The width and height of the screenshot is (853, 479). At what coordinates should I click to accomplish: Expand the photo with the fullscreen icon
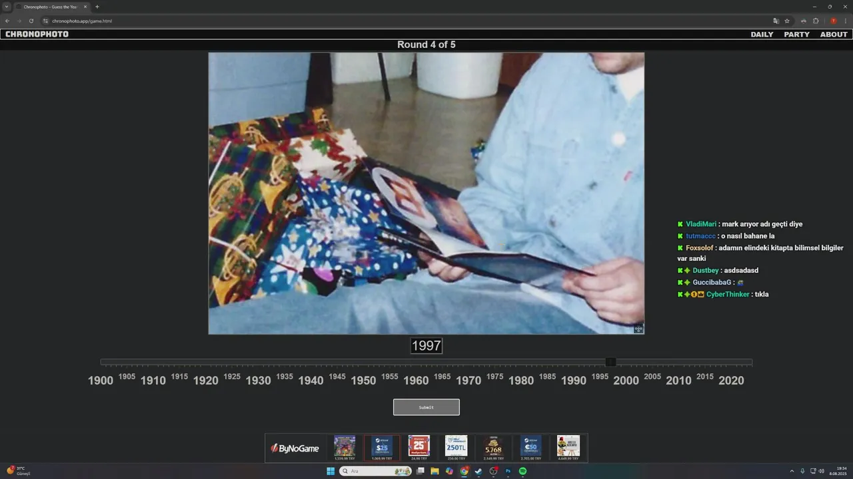coord(638,329)
